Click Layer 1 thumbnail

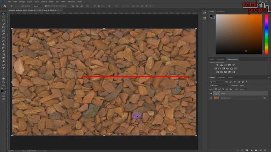point(216,93)
